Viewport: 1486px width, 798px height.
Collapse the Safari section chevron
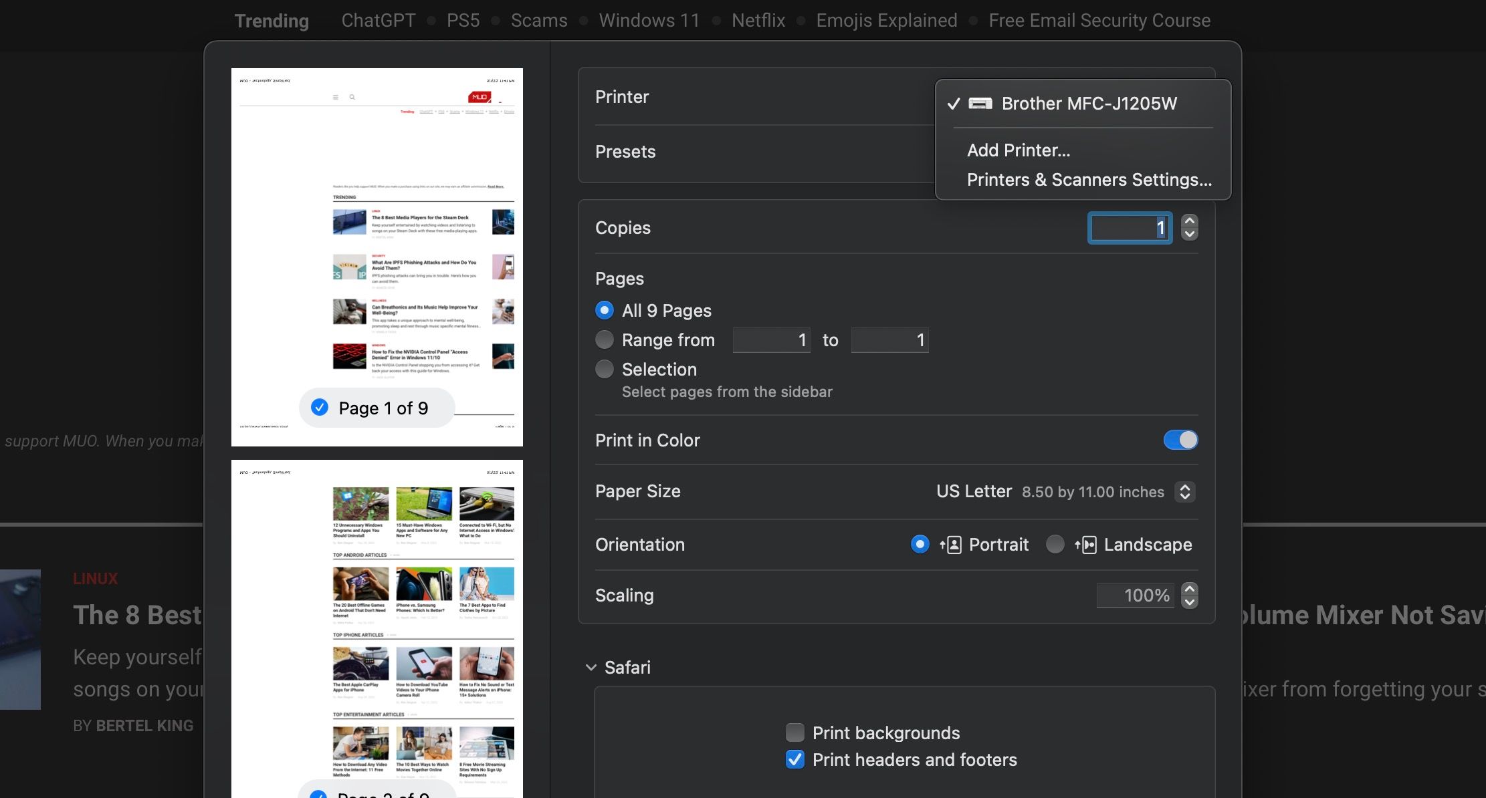point(591,667)
